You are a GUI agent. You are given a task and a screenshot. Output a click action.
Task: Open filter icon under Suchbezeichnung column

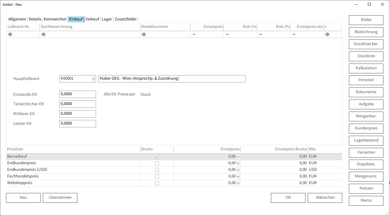point(44,35)
